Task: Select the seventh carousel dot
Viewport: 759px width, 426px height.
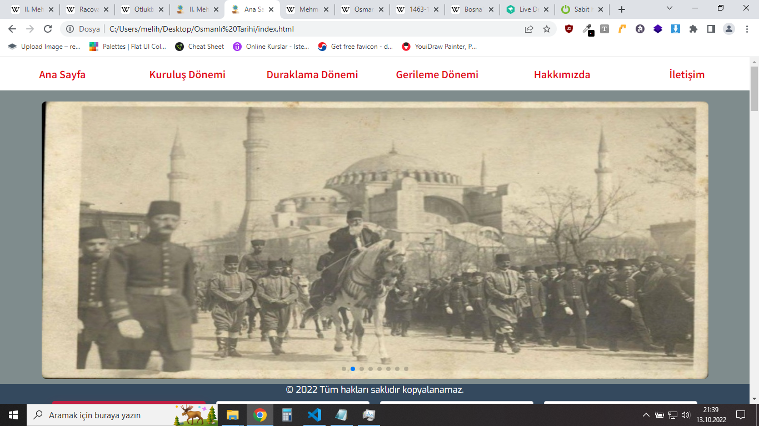Action: 397,369
